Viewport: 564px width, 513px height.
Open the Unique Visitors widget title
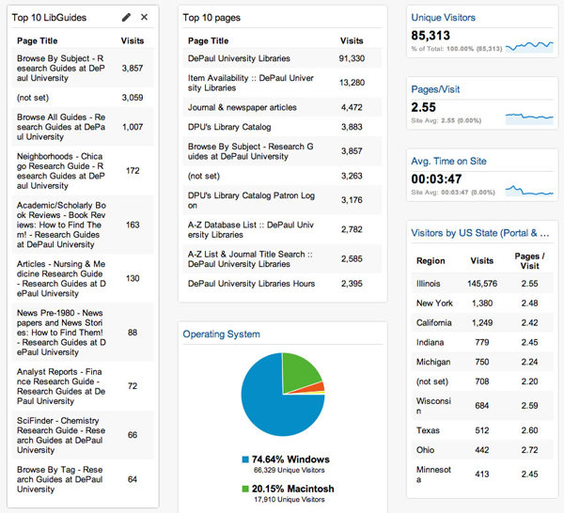tap(443, 18)
